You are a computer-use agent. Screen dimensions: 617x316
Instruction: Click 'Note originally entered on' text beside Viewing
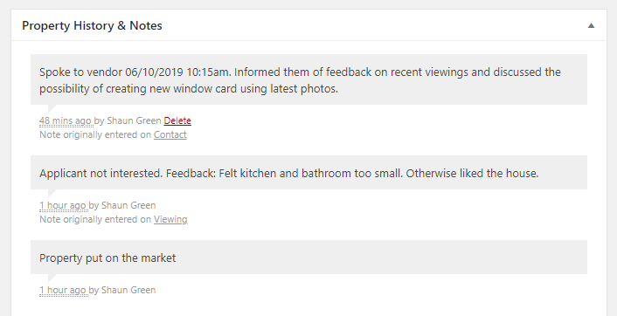(95, 219)
